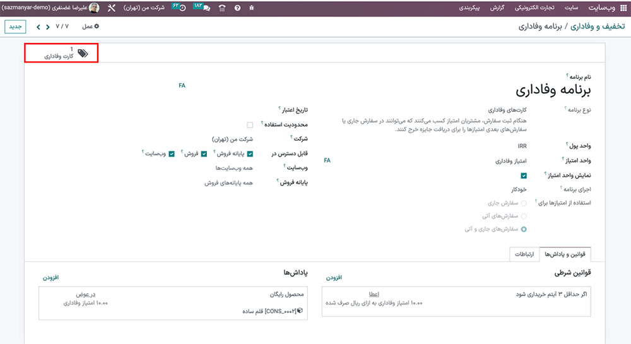631x344 pixels.
Task: Uncheck the Point of Sale availability checkbox
Action: tap(251, 153)
